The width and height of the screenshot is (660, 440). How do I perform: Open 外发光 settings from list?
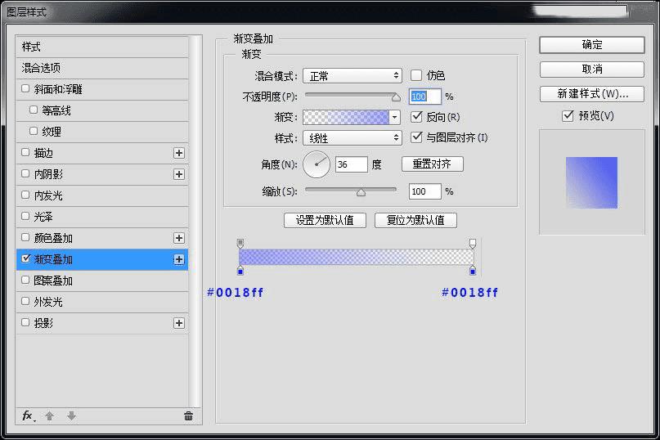(x=102, y=302)
